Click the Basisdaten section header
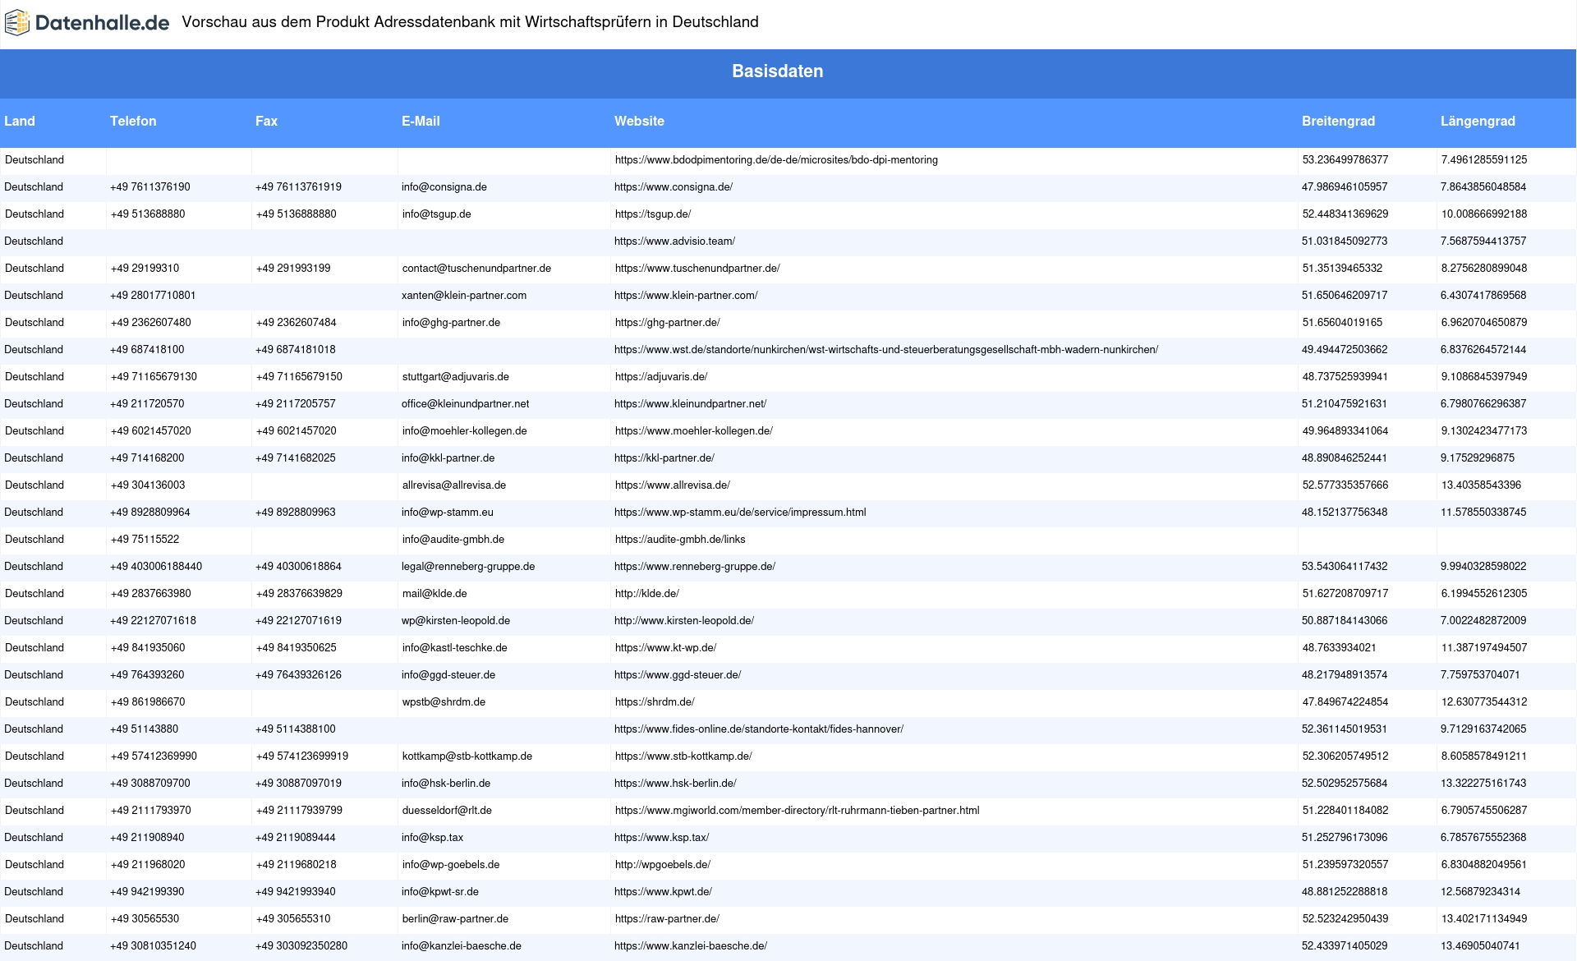1577x961 pixels. point(777,71)
